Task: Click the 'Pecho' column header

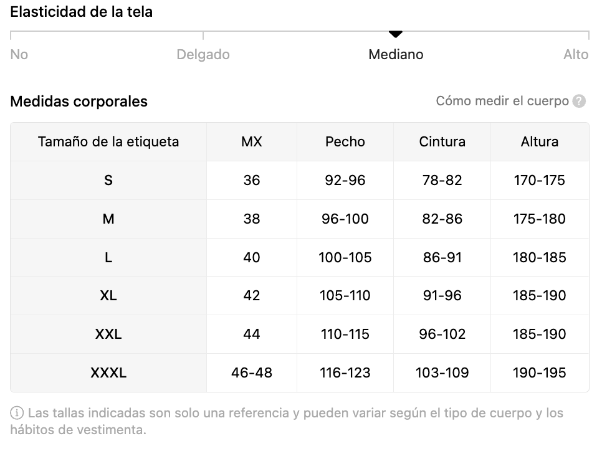Action: pos(345,141)
